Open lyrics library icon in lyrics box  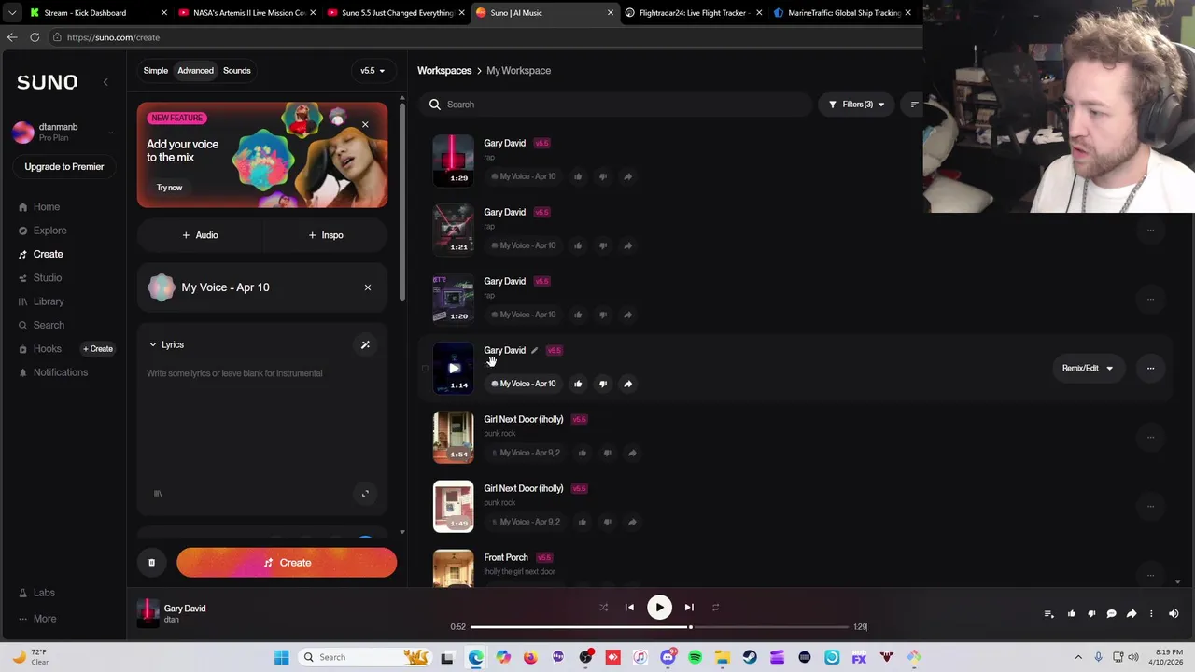click(158, 494)
